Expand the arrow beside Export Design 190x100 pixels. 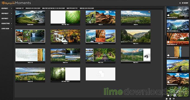click(11, 29)
